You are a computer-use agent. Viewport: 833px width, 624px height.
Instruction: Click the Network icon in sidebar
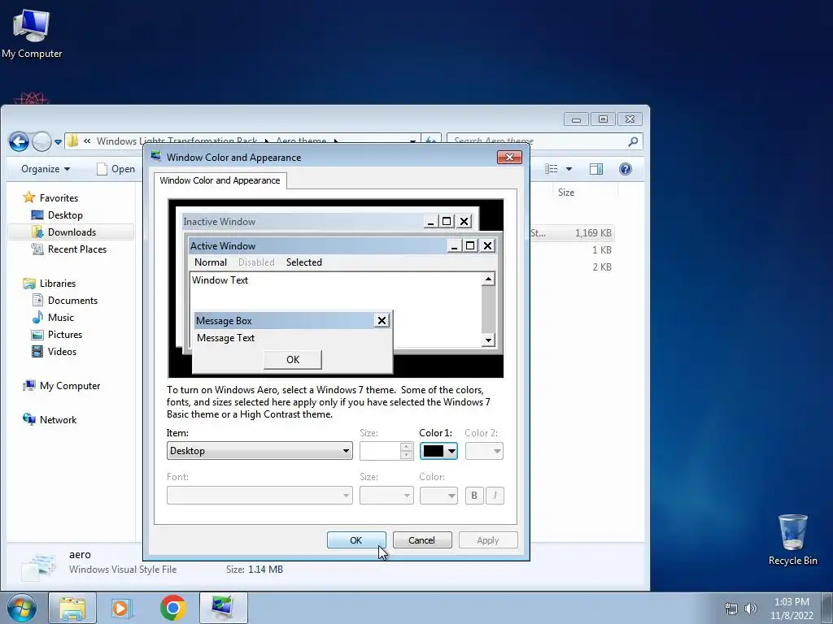click(28, 419)
